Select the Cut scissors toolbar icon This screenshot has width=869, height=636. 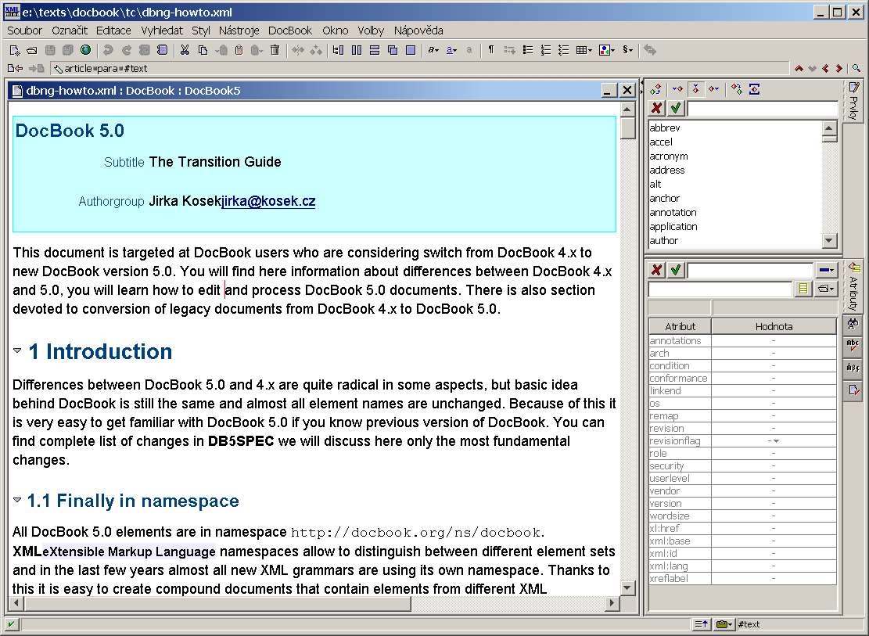coord(185,50)
